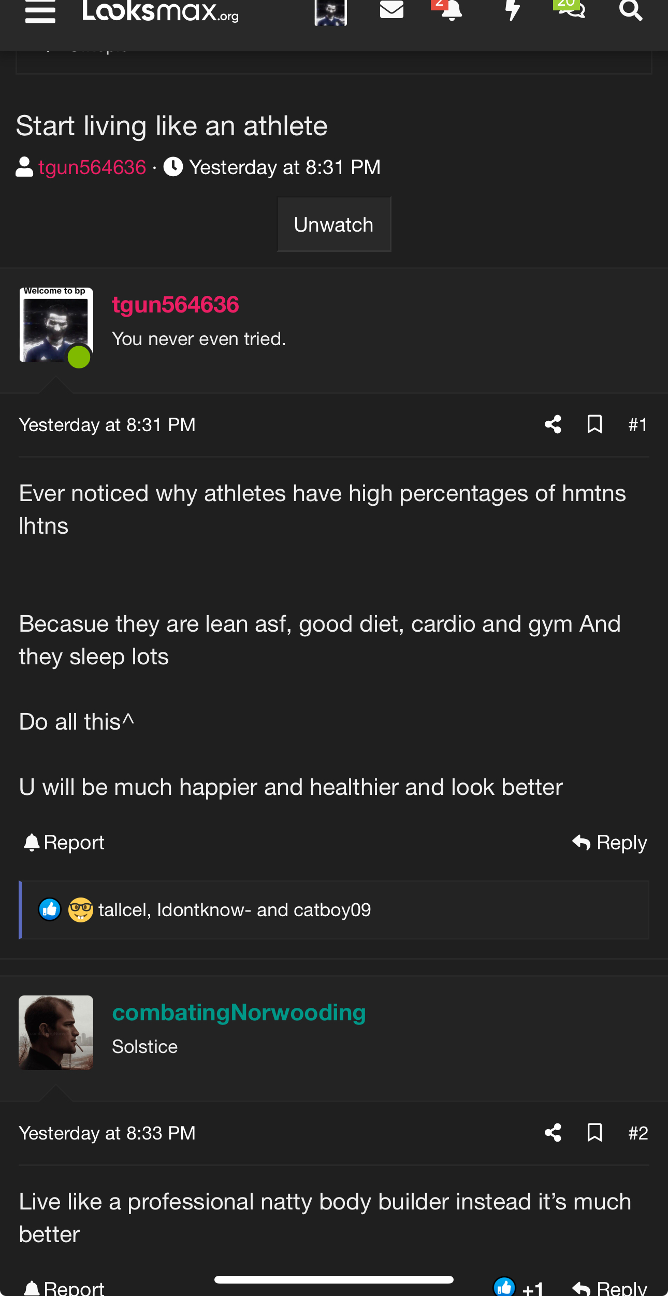View reactions list by tallcel, Idontknow- and catboy09
Image resolution: width=668 pixels, height=1296 pixels.
(x=235, y=910)
